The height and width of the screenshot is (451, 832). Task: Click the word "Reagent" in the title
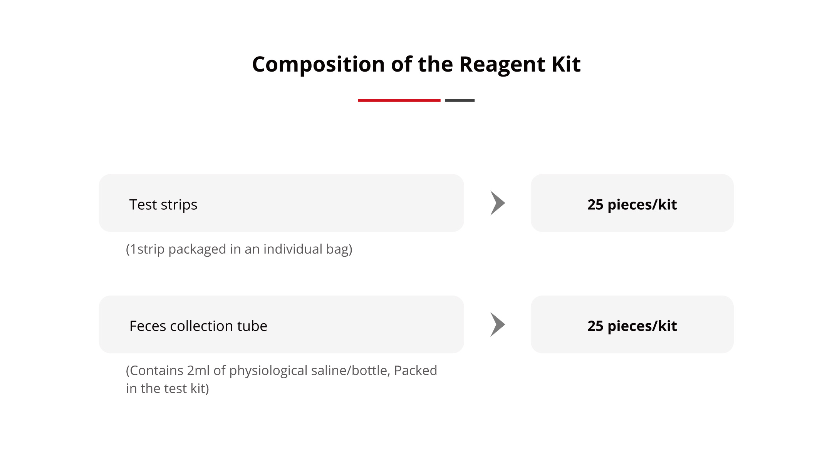(x=502, y=64)
